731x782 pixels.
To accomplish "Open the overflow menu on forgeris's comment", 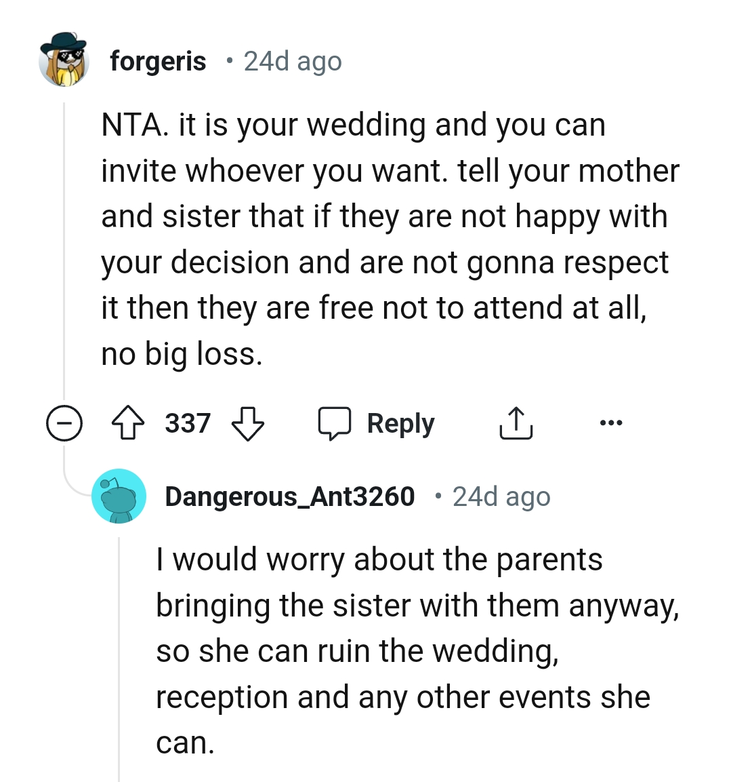I will (x=612, y=423).
